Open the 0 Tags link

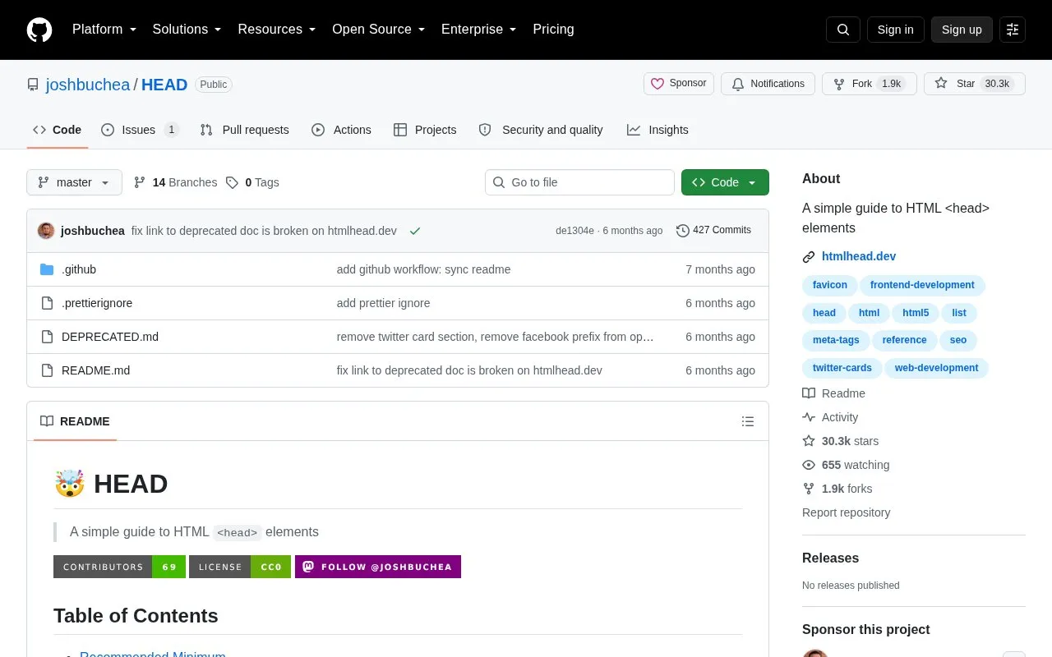253,182
